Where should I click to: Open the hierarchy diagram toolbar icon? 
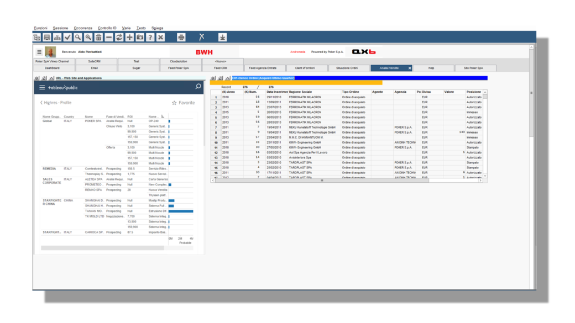pos(57,38)
